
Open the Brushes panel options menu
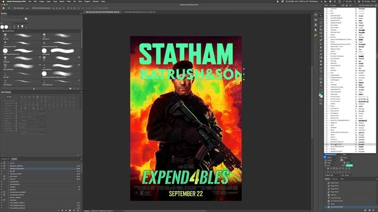pyautogui.click(x=81, y=14)
